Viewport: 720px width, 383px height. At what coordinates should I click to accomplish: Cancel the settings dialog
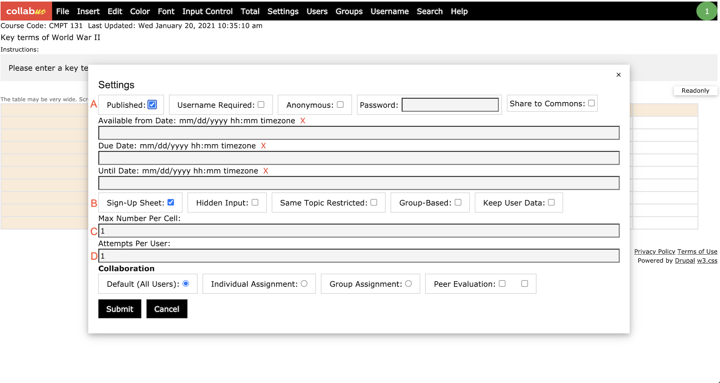pyautogui.click(x=166, y=309)
